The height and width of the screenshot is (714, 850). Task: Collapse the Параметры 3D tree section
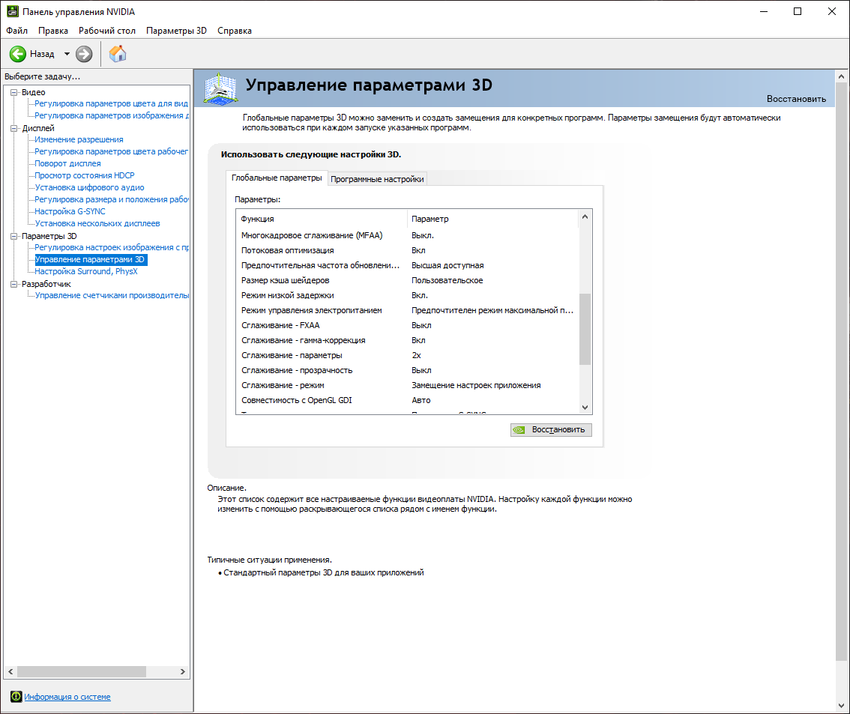(14, 236)
